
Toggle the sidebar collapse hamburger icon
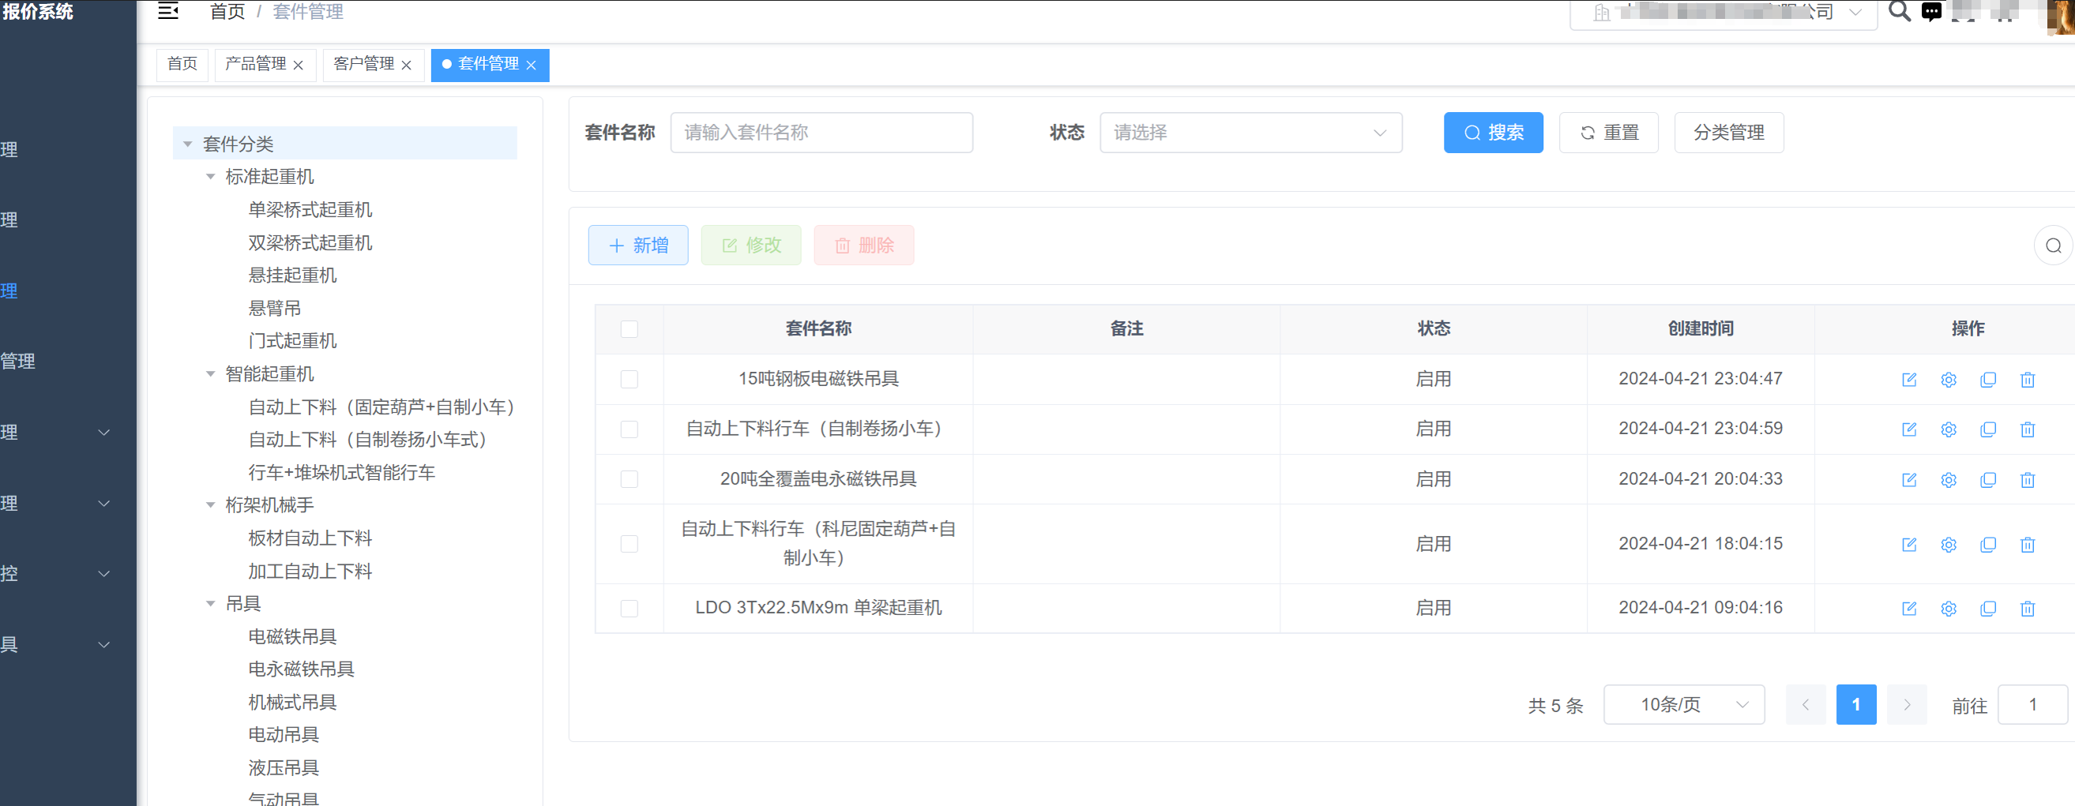click(x=167, y=11)
